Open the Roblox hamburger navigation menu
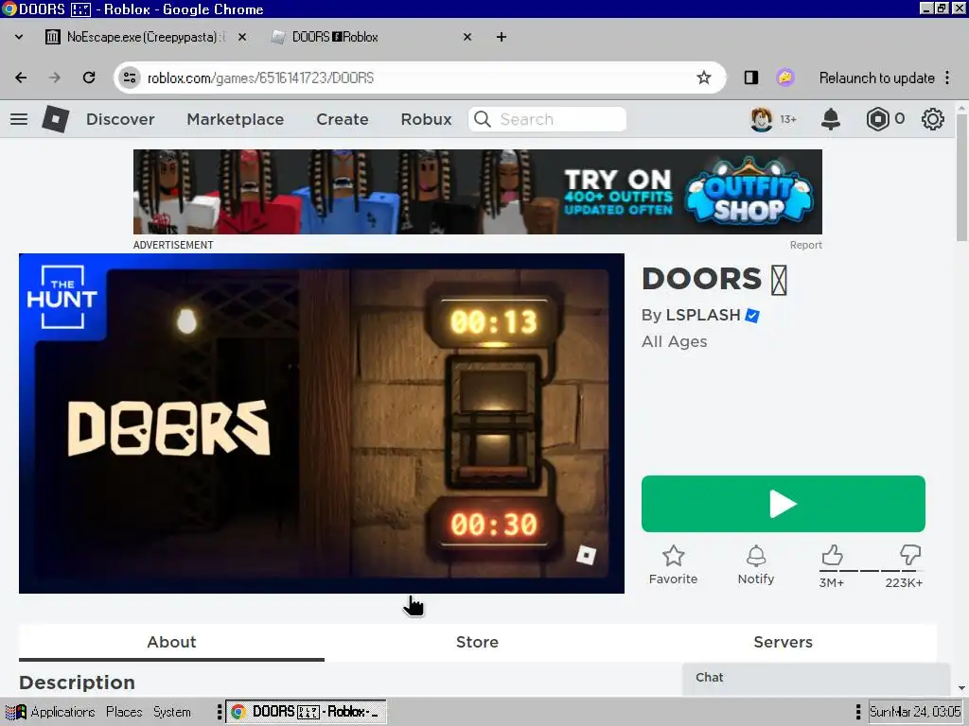Screen dimensions: 969x726 click(19, 119)
